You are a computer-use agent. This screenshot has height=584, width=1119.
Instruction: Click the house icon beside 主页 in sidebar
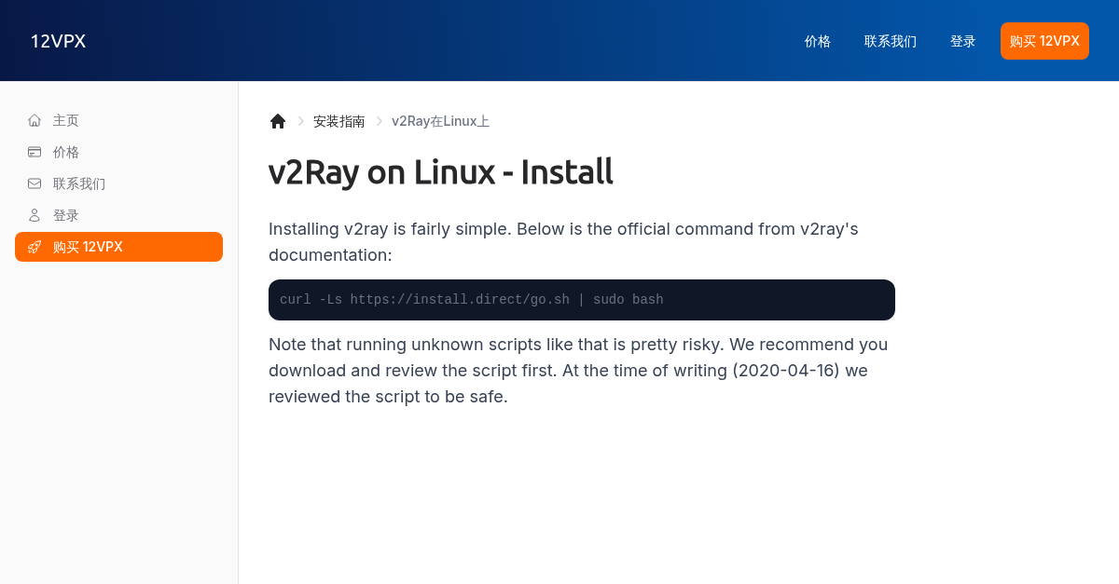click(x=35, y=120)
